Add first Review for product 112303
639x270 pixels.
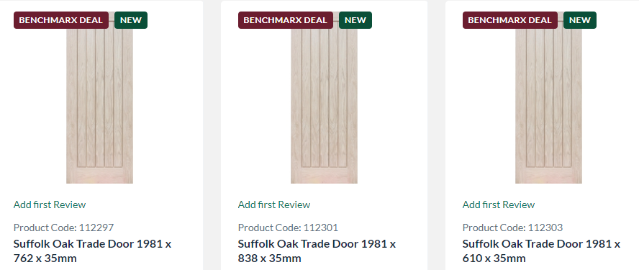click(499, 204)
